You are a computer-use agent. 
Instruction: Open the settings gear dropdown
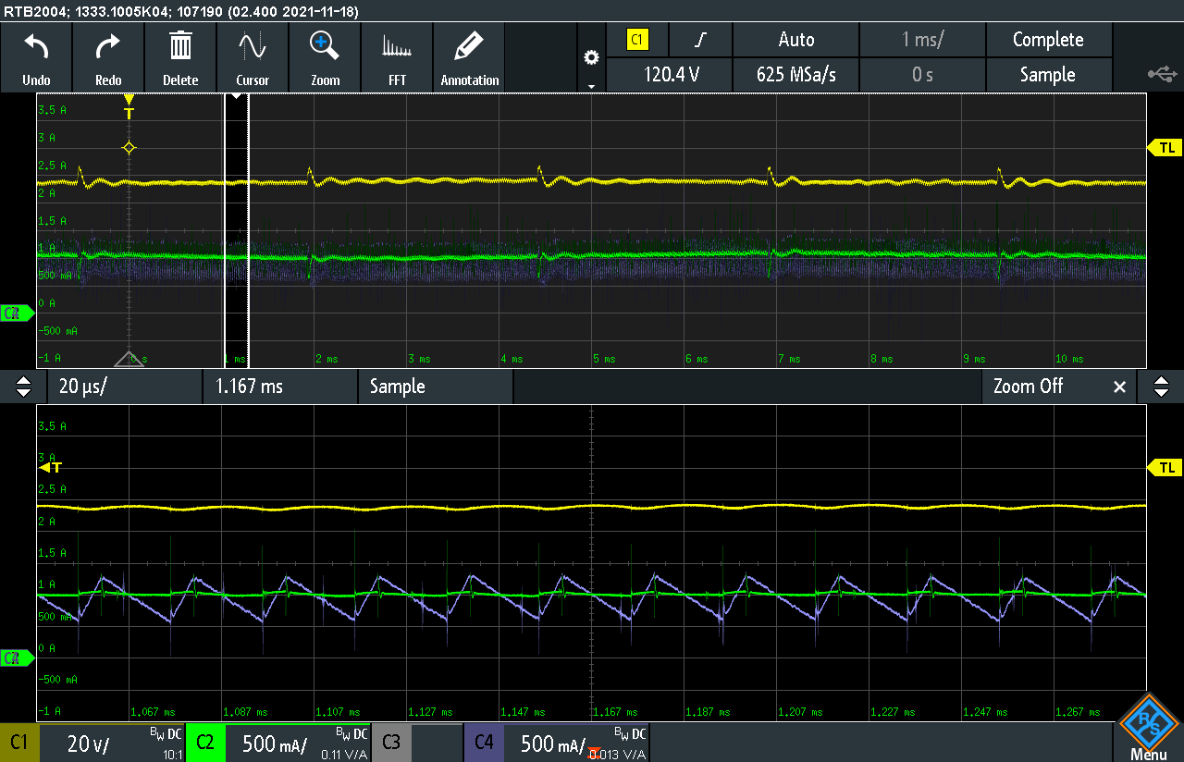pyautogui.click(x=591, y=59)
